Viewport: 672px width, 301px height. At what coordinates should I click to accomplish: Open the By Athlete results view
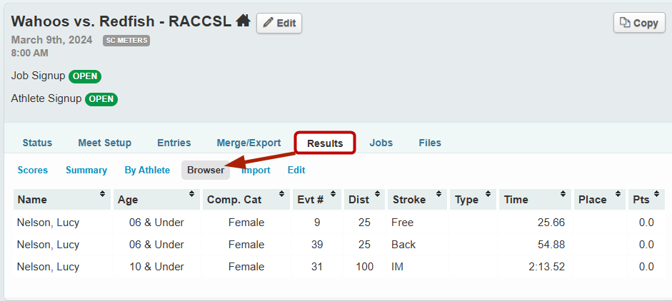tap(147, 170)
